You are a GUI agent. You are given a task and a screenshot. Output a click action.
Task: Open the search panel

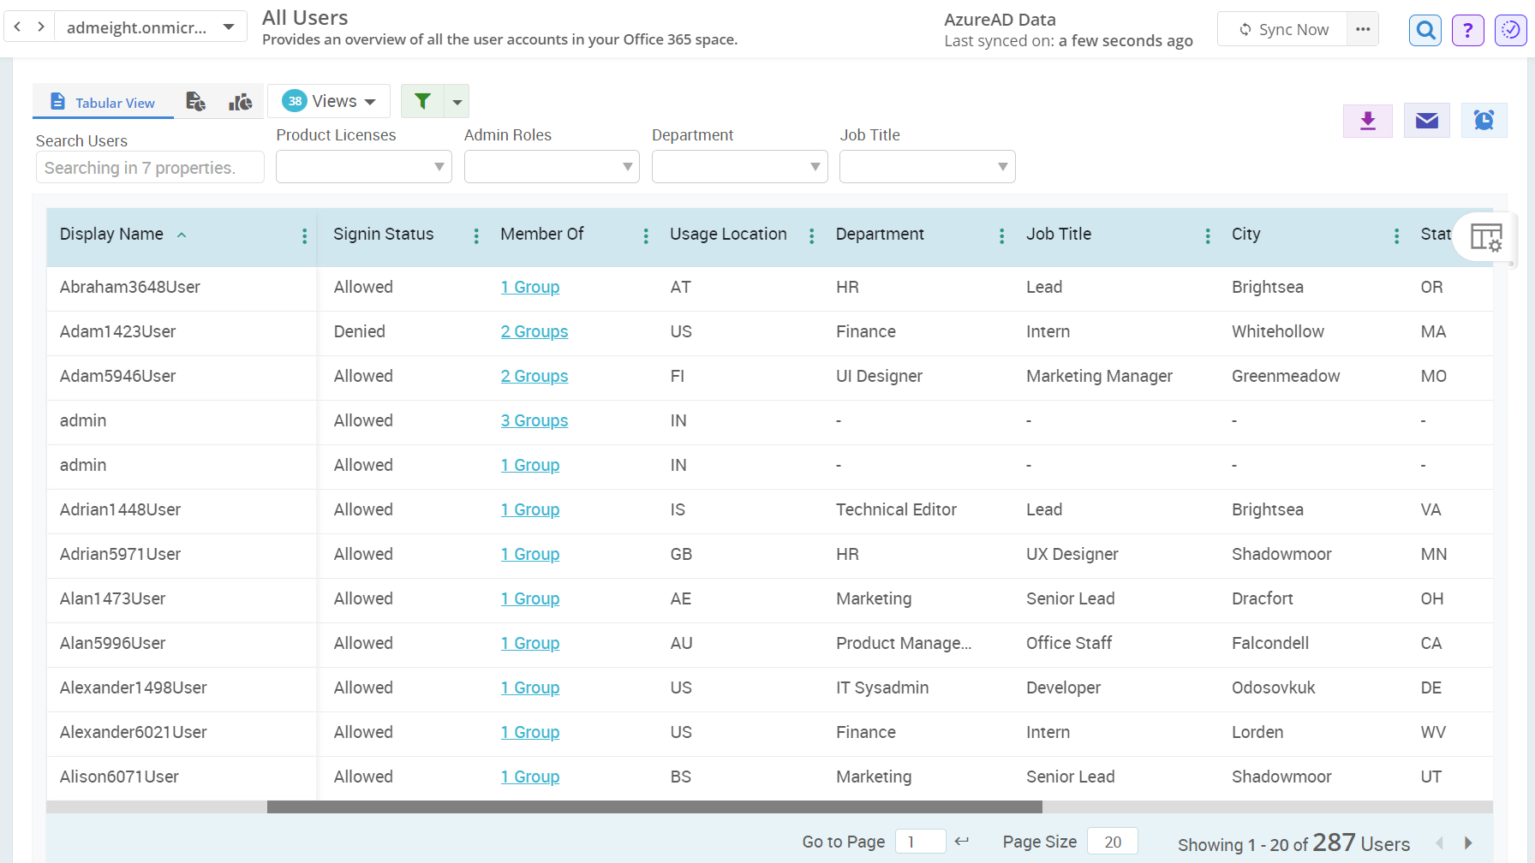click(x=1425, y=29)
